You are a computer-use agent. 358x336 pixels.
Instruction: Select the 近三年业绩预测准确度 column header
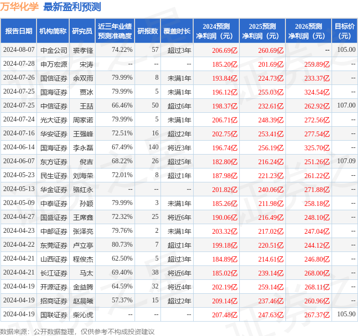115,31
